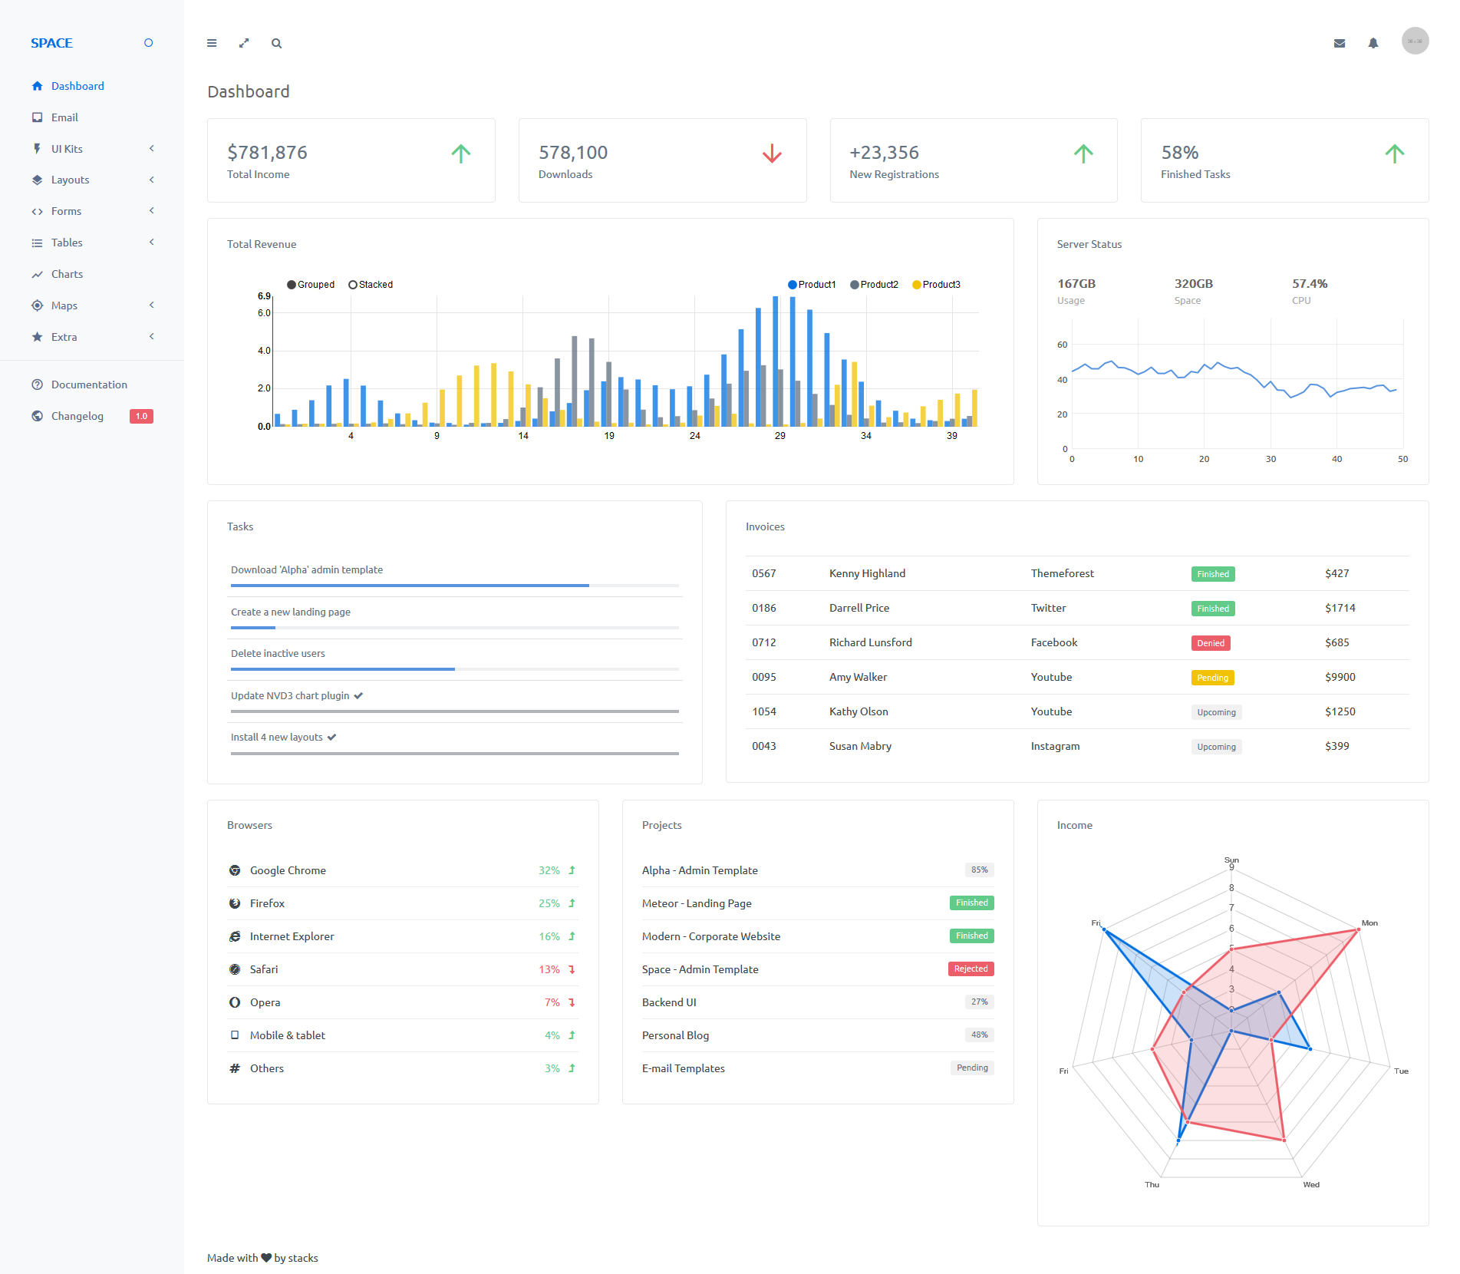Click the Delete inactive users progress bar
This screenshot has height=1274, width=1460.
click(x=455, y=669)
